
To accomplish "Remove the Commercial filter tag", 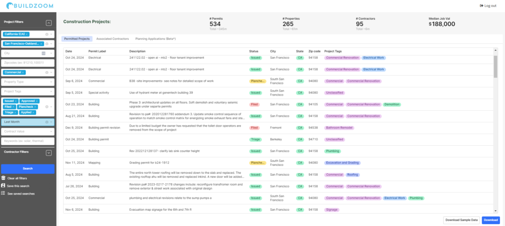I will click(23, 72).
